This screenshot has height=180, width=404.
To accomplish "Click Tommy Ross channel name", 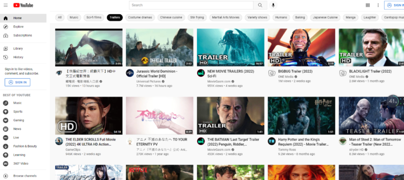I will coord(286,149).
